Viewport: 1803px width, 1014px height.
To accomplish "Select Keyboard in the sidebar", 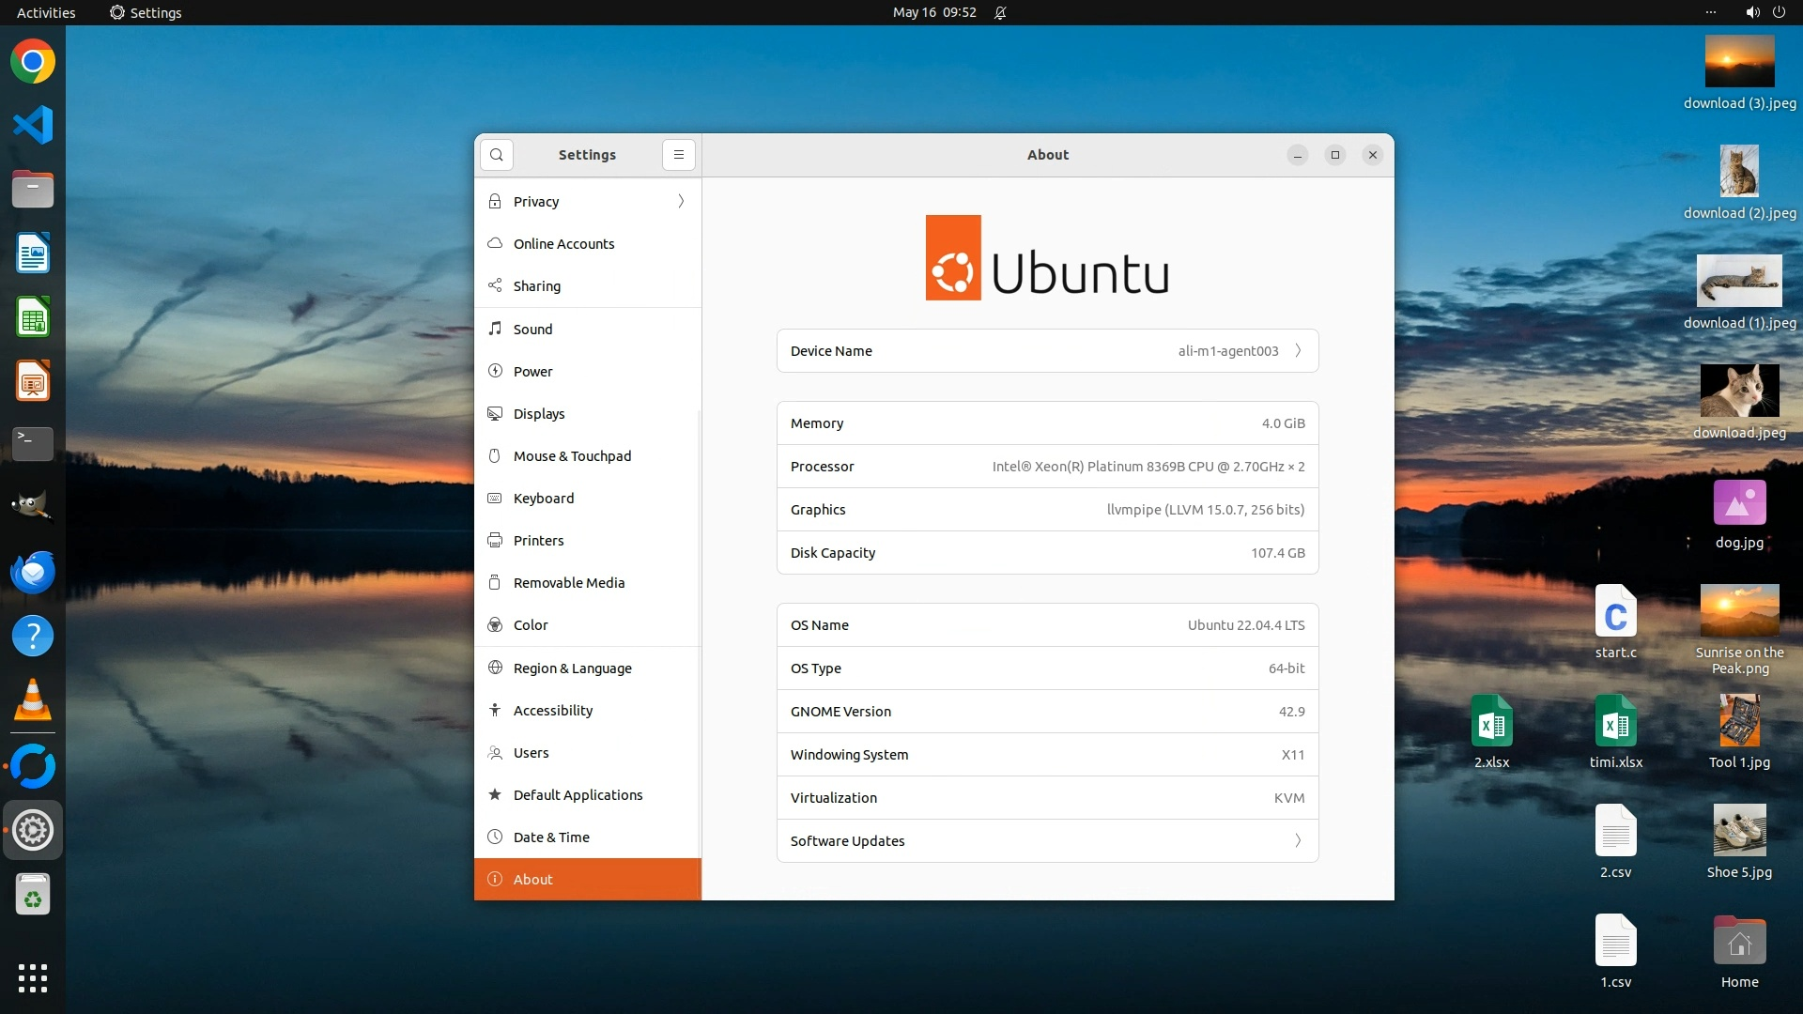I will [543, 499].
